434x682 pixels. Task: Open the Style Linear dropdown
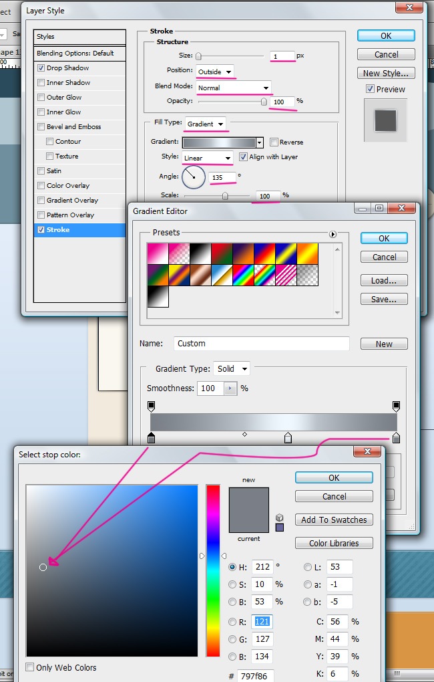(x=208, y=158)
